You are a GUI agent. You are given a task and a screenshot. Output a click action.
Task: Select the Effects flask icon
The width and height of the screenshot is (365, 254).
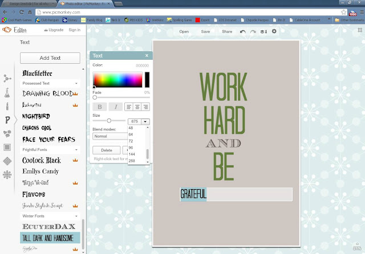point(7,93)
